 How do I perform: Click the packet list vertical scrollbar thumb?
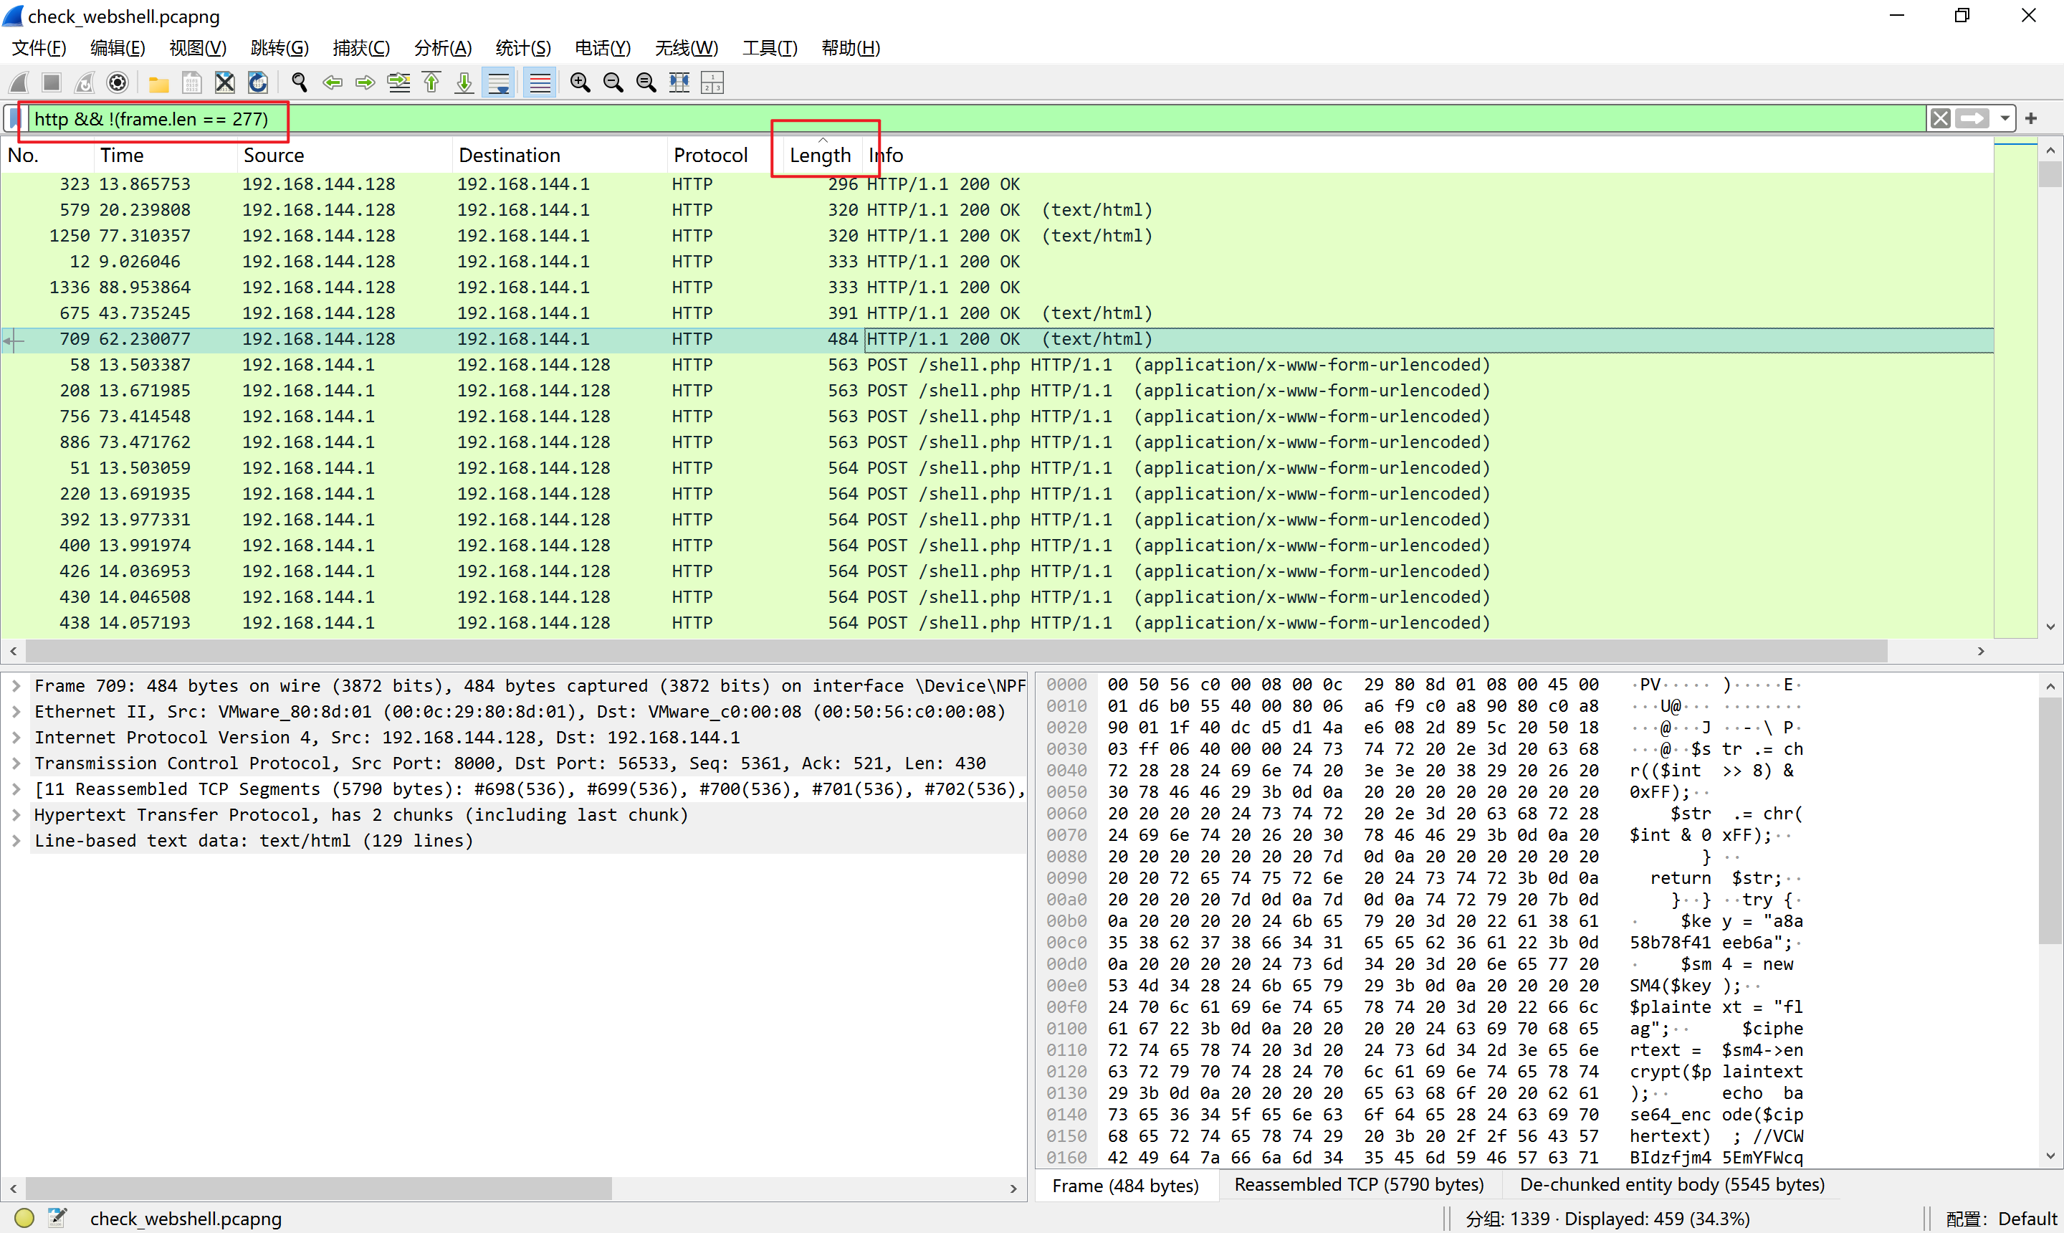pos(2050,174)
